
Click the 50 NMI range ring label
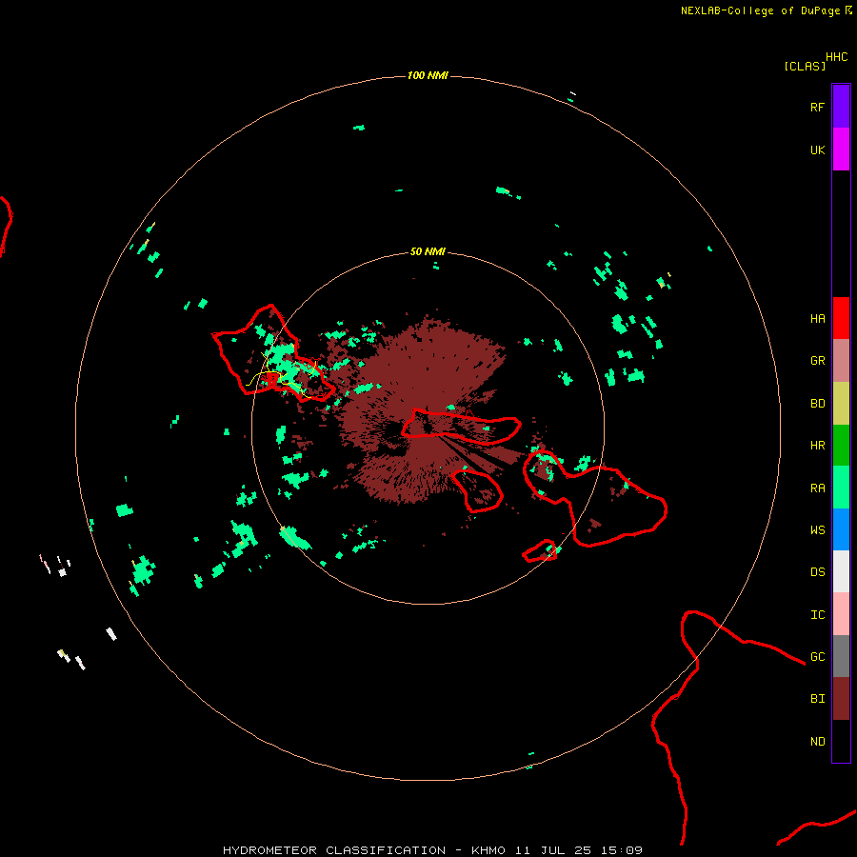tap(428, 251)
